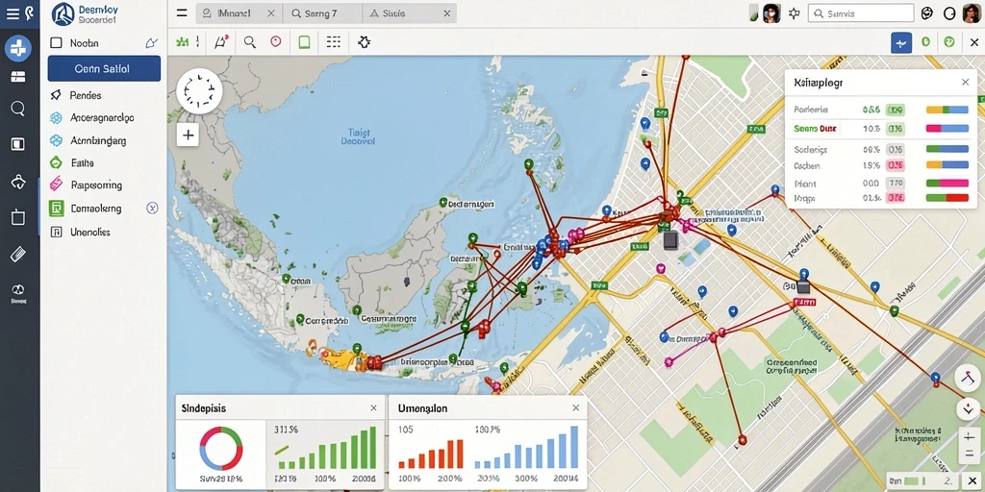This screenshot has height=492, width=985.
Task: Switch to the Siaiis tab
Action: coord(409,13)
